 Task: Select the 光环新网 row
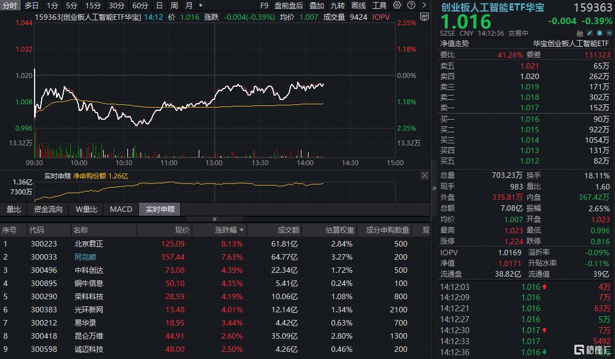point(215,310)
